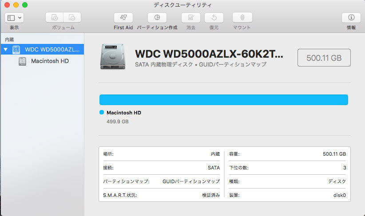Image resolution: width=365 pixels, height=216 pixels.
Task: Select WDC WD5000AZL... in the sidebar
Action: pos(42,49)
